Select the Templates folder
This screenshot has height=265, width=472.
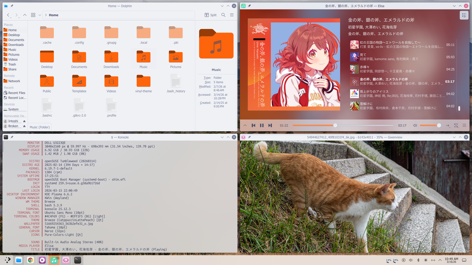coord(79,84)
